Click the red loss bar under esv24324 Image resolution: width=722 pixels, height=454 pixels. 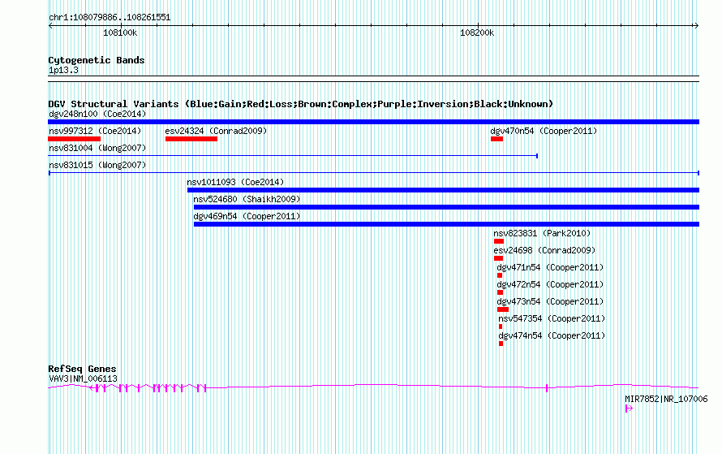(x=191, y=139)
